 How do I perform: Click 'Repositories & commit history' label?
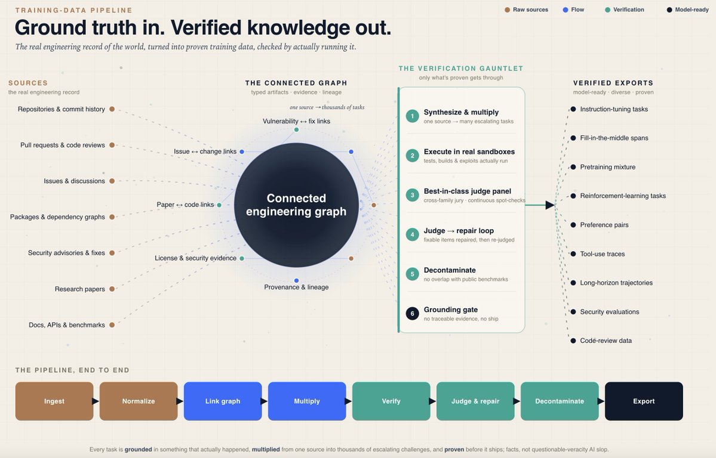(61, 109)
